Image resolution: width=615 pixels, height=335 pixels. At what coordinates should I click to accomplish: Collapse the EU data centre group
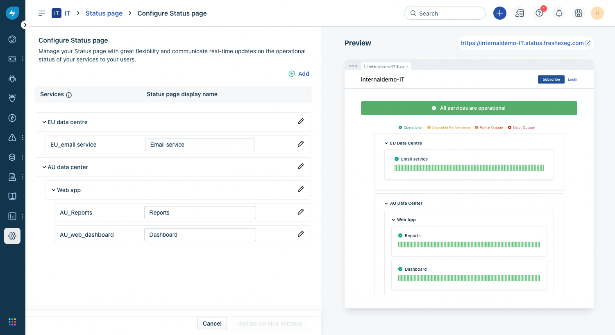[44, 122]
